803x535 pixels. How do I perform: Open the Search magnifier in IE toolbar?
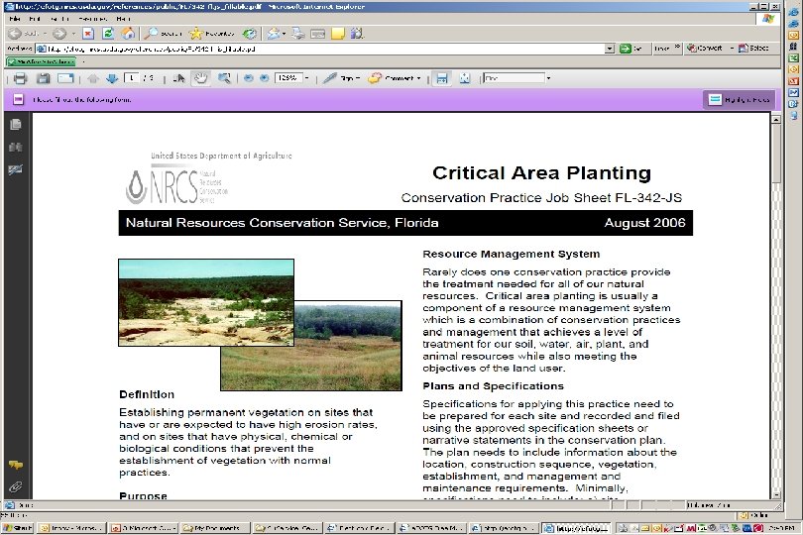(x=163, y=34)
